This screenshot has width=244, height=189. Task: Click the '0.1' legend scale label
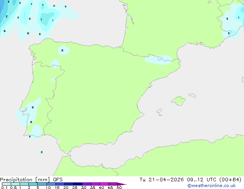pyautogui.click(x=4, y=187)
